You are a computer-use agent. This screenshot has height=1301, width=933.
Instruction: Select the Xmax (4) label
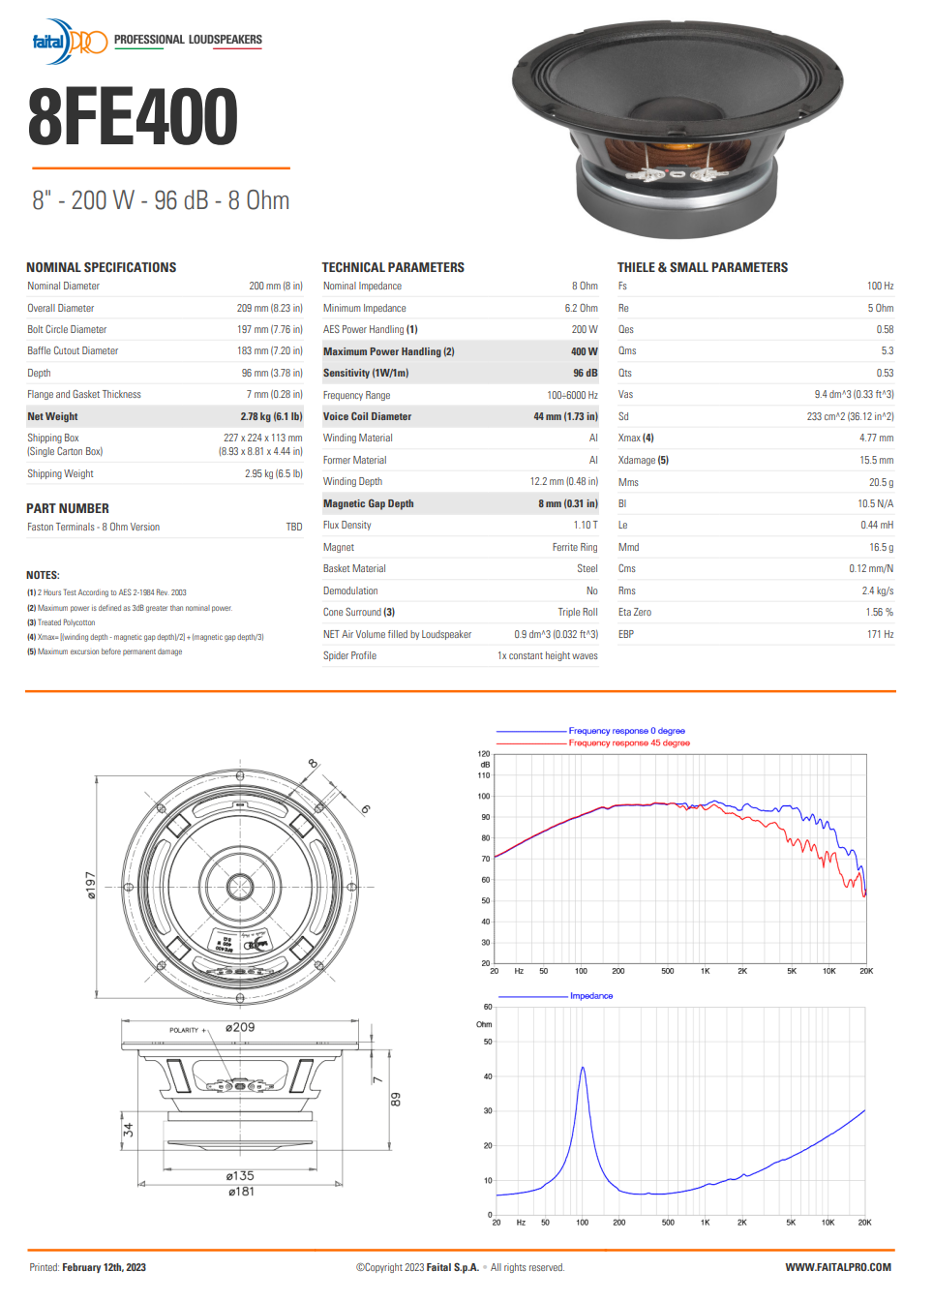[x=636, y=439]
